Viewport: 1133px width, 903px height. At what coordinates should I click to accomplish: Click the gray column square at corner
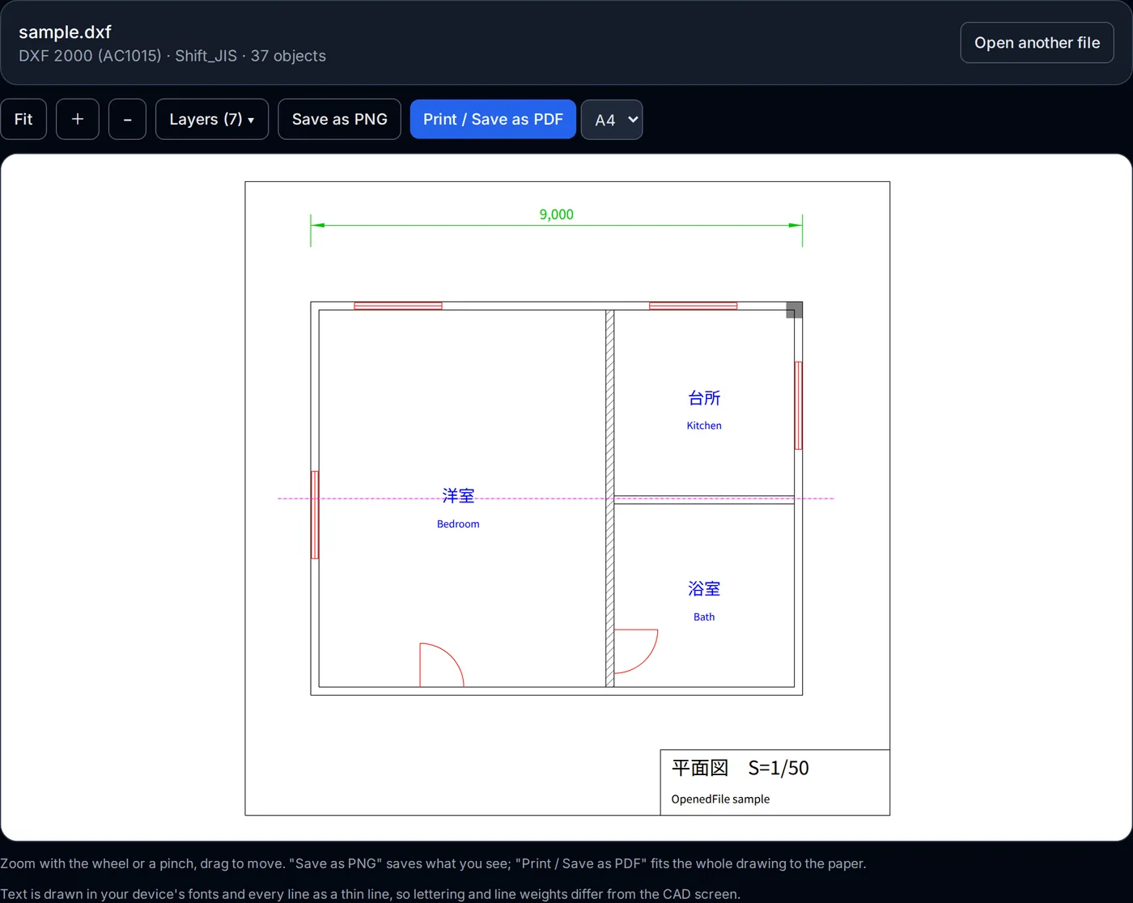(x=795, y=310)
